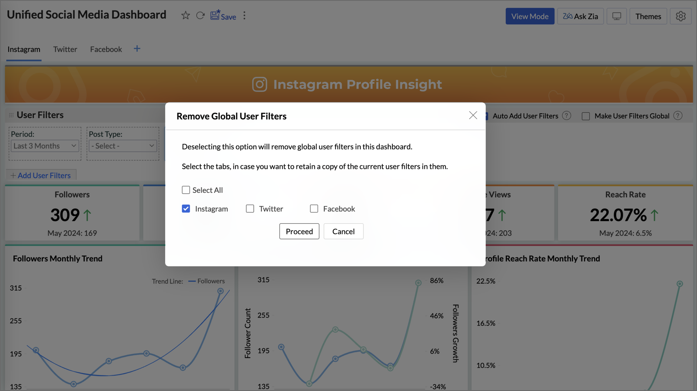Click the Cancel button

343,231
